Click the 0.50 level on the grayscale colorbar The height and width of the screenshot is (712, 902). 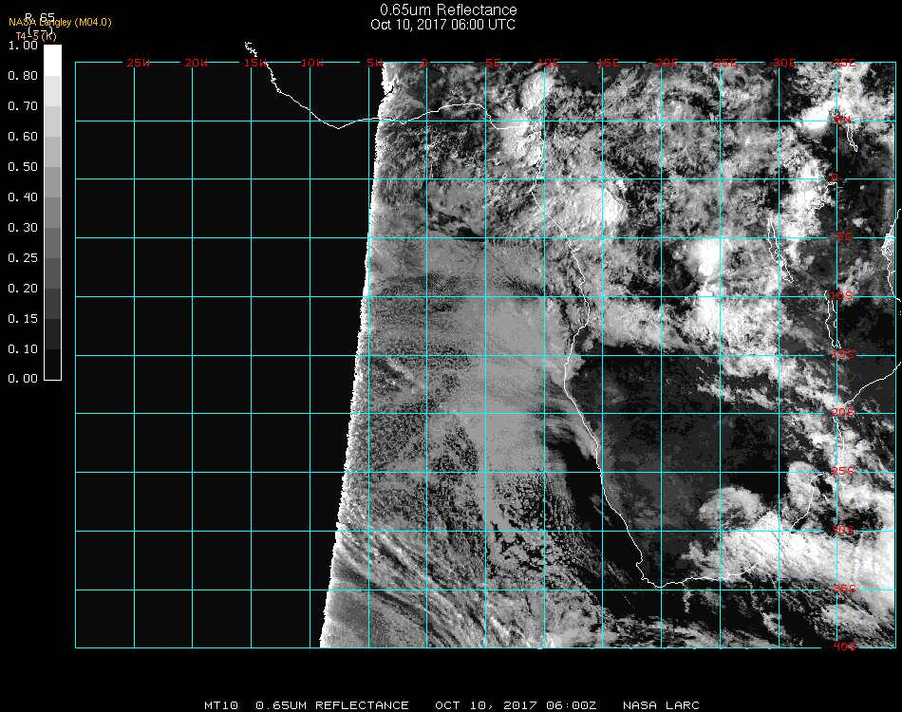pos(22,167)
